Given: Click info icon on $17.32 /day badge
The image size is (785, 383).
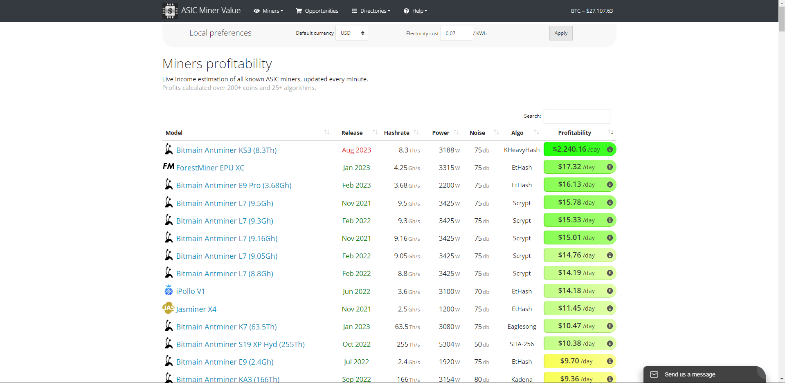Looking at the screenshot, I should tap(610, 167).
